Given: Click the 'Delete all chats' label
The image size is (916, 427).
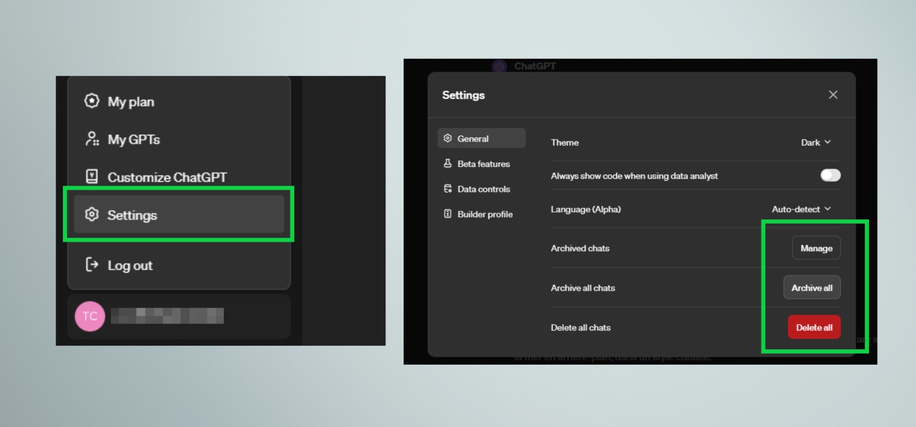Looking at the screenshot, I should 581,328.
